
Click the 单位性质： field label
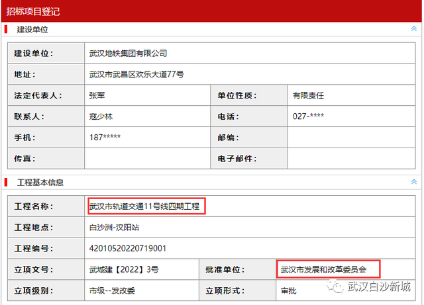[x=237, y=95]
